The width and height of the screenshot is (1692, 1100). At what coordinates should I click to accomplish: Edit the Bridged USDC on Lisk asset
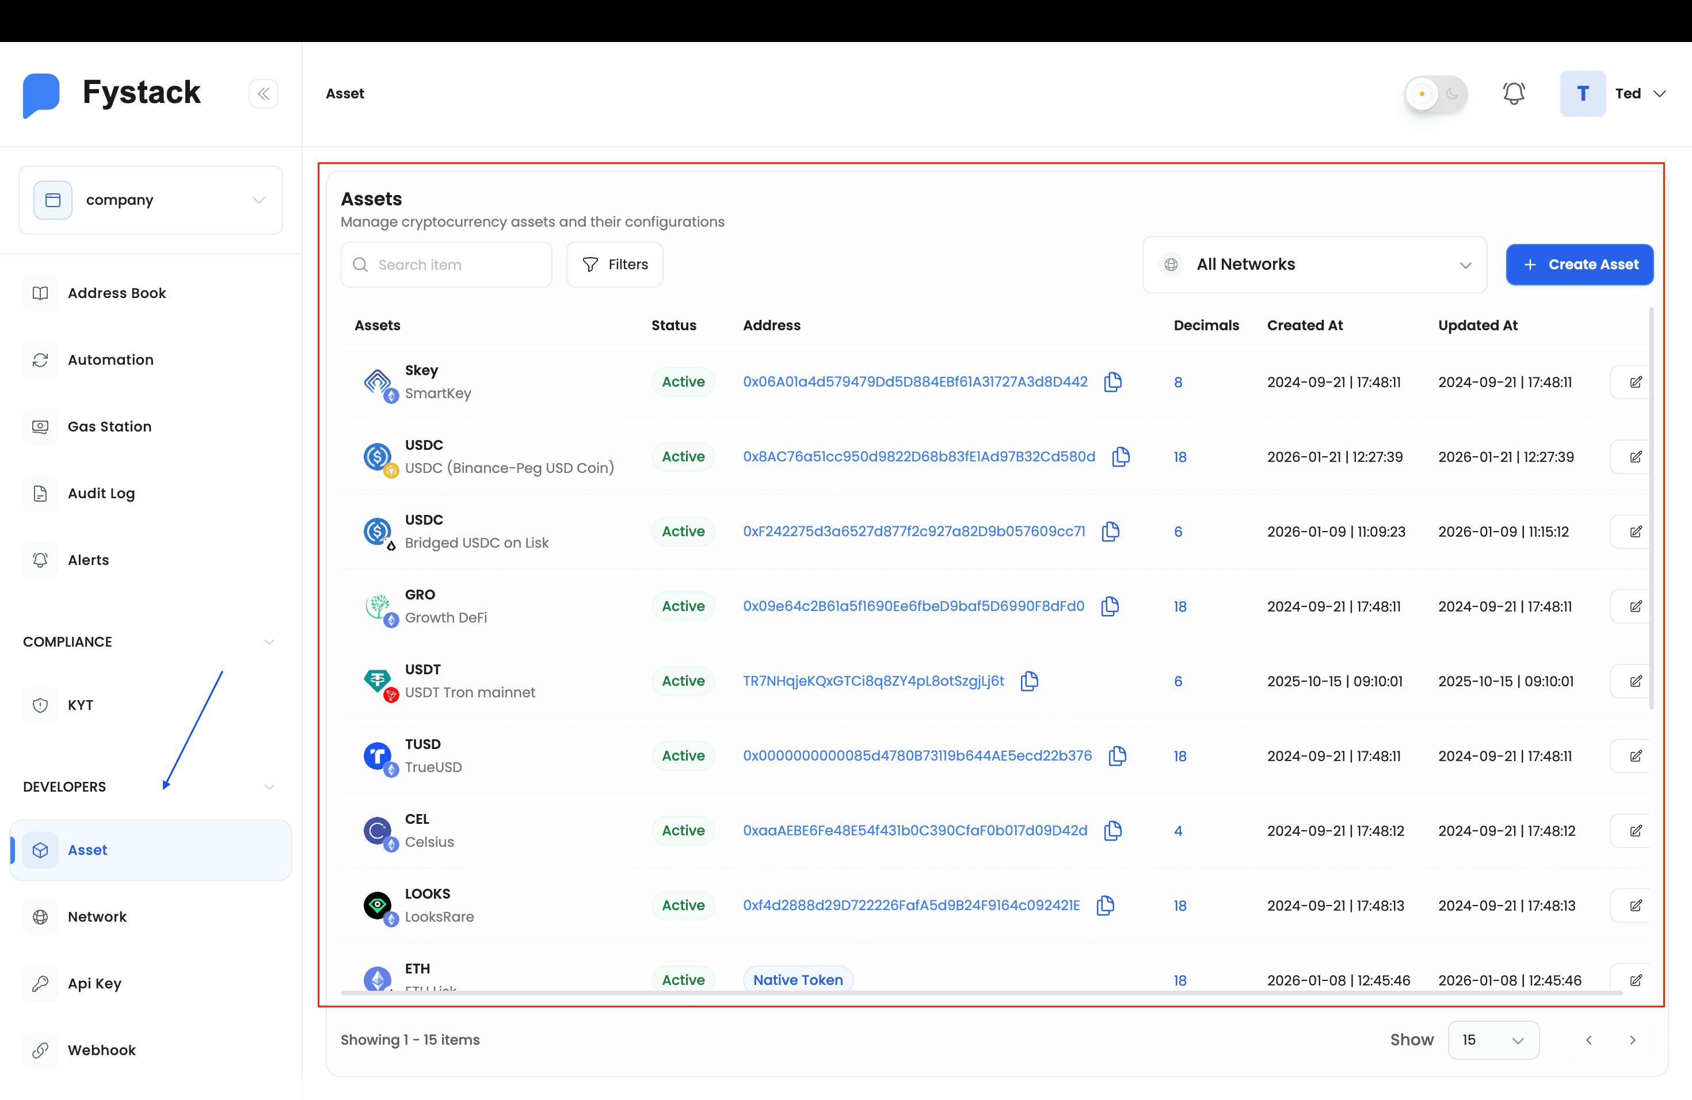click(1634, 532)
